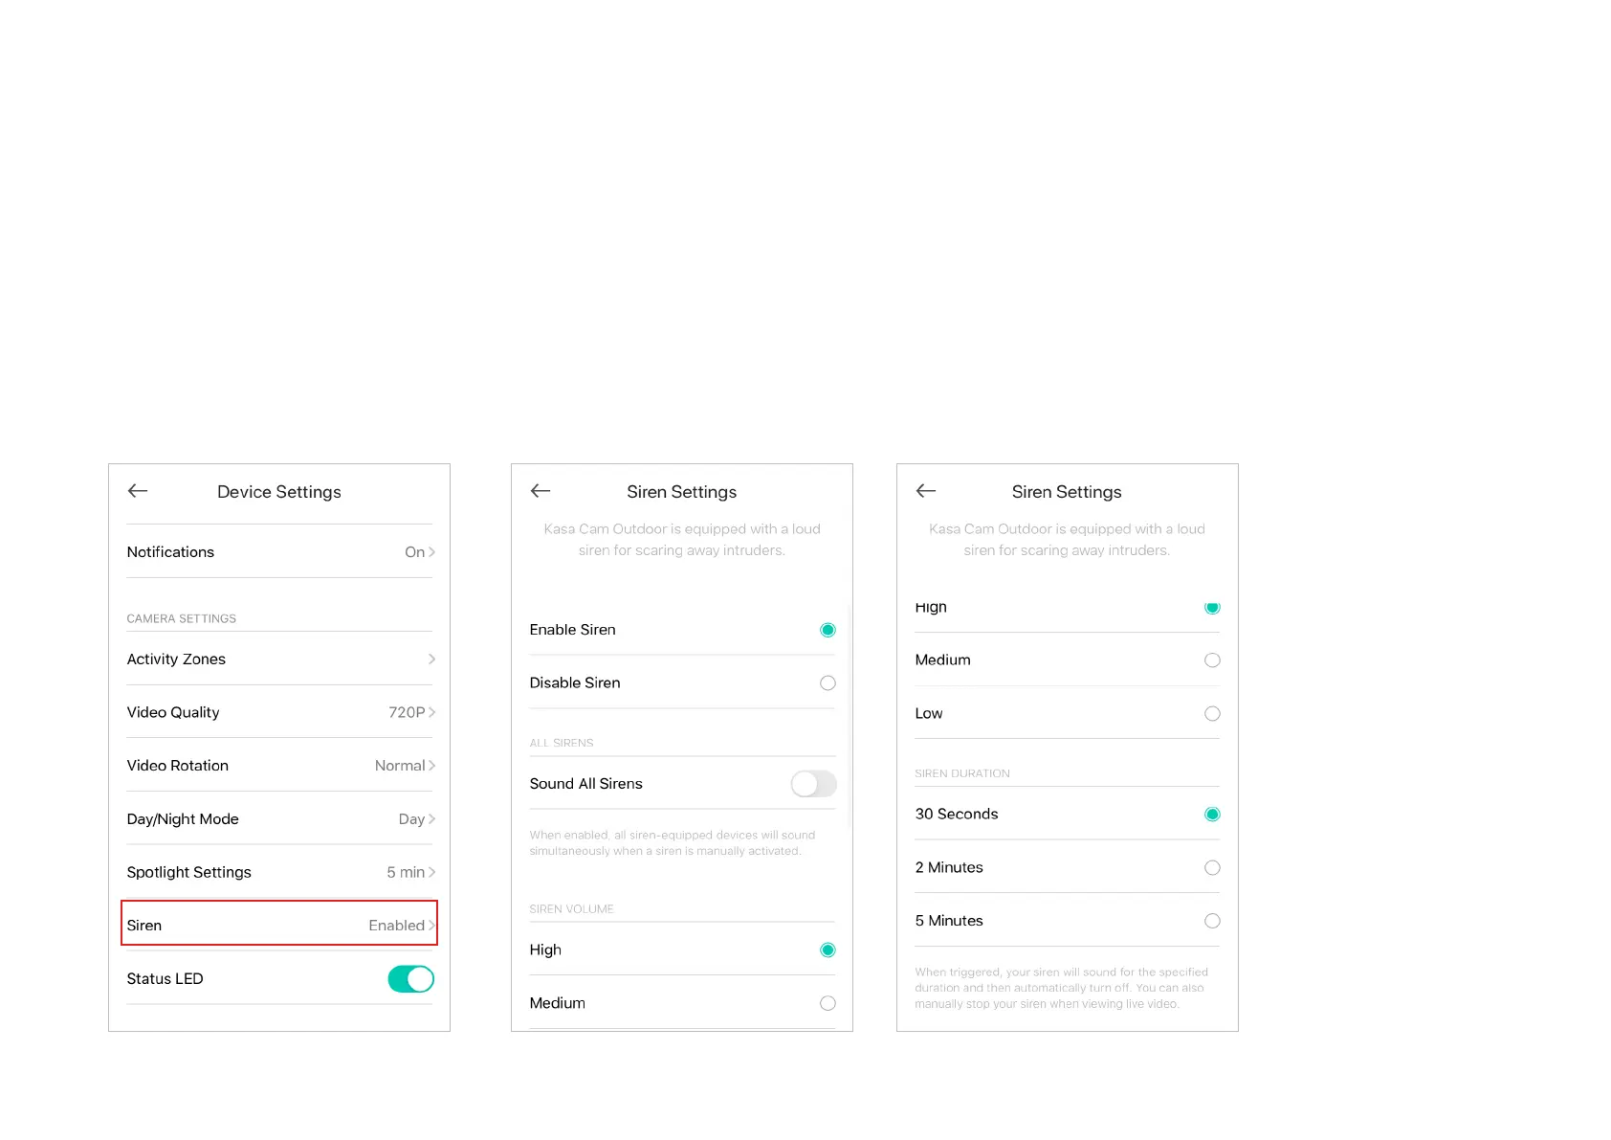1611x1140 pixels.
Task: Select 30 Seconds siren duration
Action: pyautogui.click(x=1212, y=815)
